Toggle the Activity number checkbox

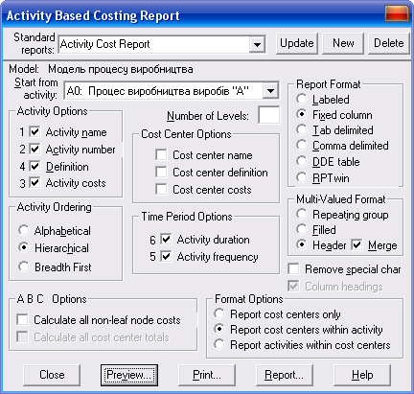34,149
